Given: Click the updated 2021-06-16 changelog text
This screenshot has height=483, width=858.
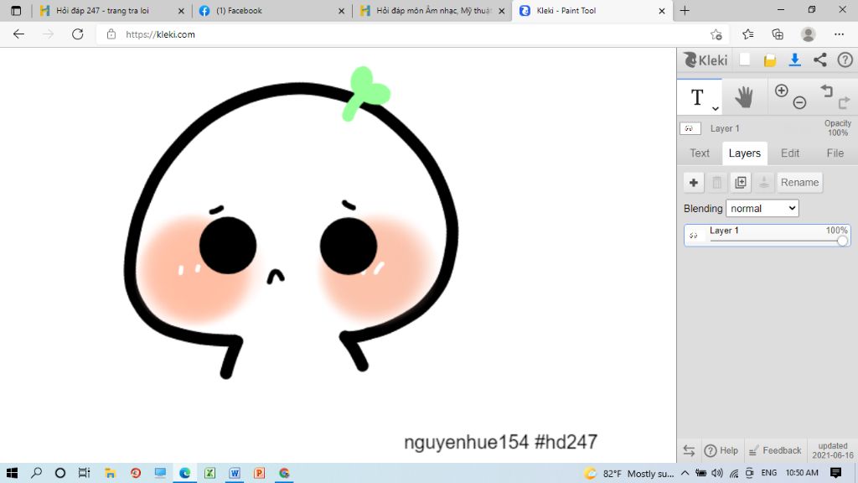Looking at the screenshot, I should click(832, 450).
